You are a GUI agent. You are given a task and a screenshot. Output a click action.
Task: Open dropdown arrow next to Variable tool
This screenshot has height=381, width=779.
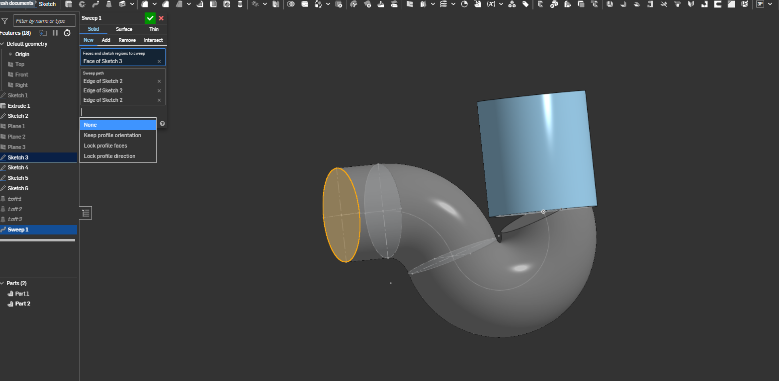point(501,4)
